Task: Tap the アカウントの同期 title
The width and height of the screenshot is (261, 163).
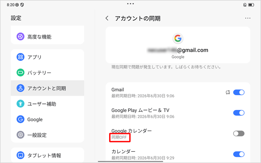Action: click(137, 18)
